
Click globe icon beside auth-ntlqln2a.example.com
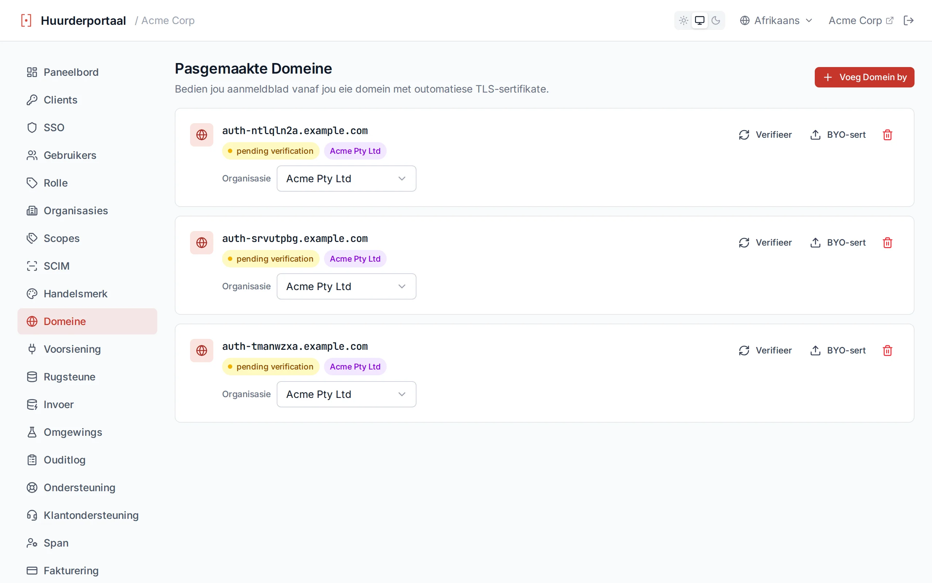pos(201,134)
